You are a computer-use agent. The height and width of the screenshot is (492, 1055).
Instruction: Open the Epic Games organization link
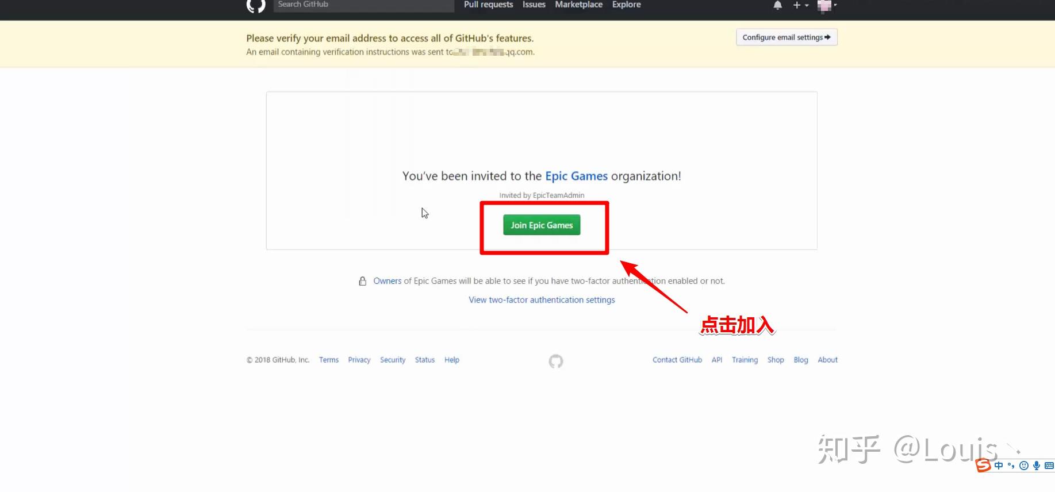[577, 176]
